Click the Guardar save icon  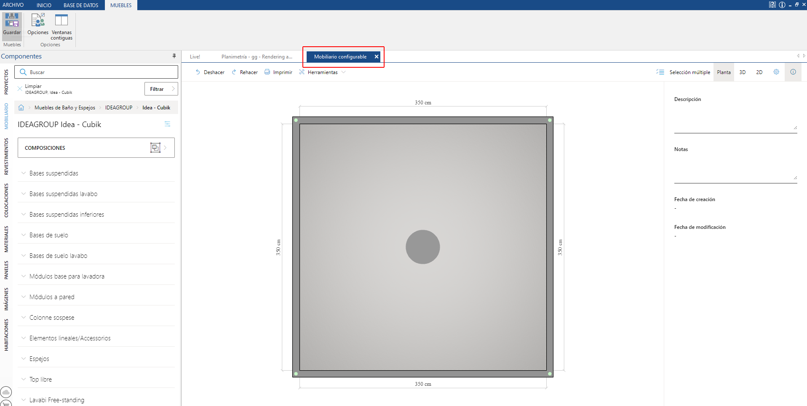[12, 20]
